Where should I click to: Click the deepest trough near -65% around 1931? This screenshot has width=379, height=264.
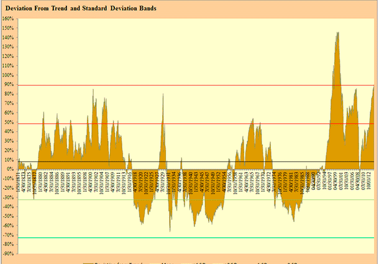[170, 230]
